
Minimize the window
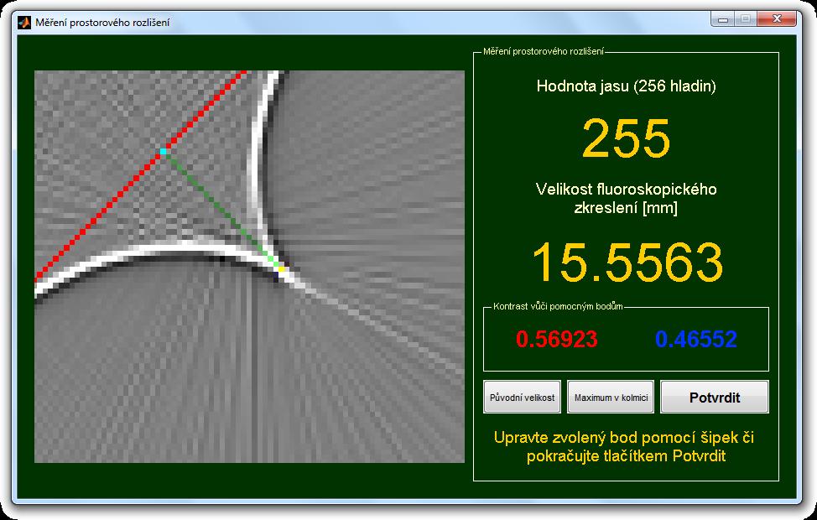(x=723, y=19)
